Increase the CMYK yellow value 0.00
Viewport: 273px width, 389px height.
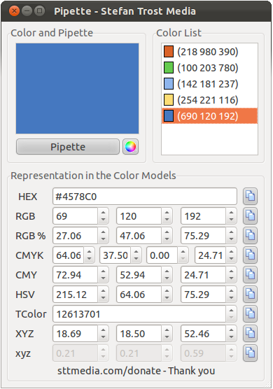click(x=183, y=252)
